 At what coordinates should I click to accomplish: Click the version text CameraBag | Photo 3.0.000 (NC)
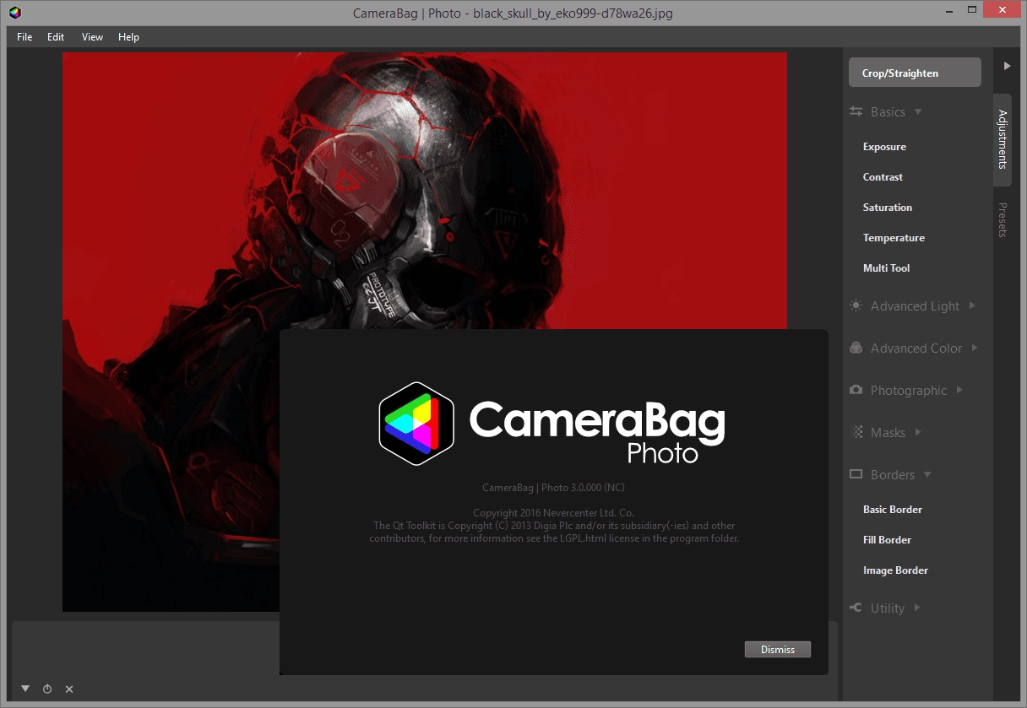pos(553,488)
